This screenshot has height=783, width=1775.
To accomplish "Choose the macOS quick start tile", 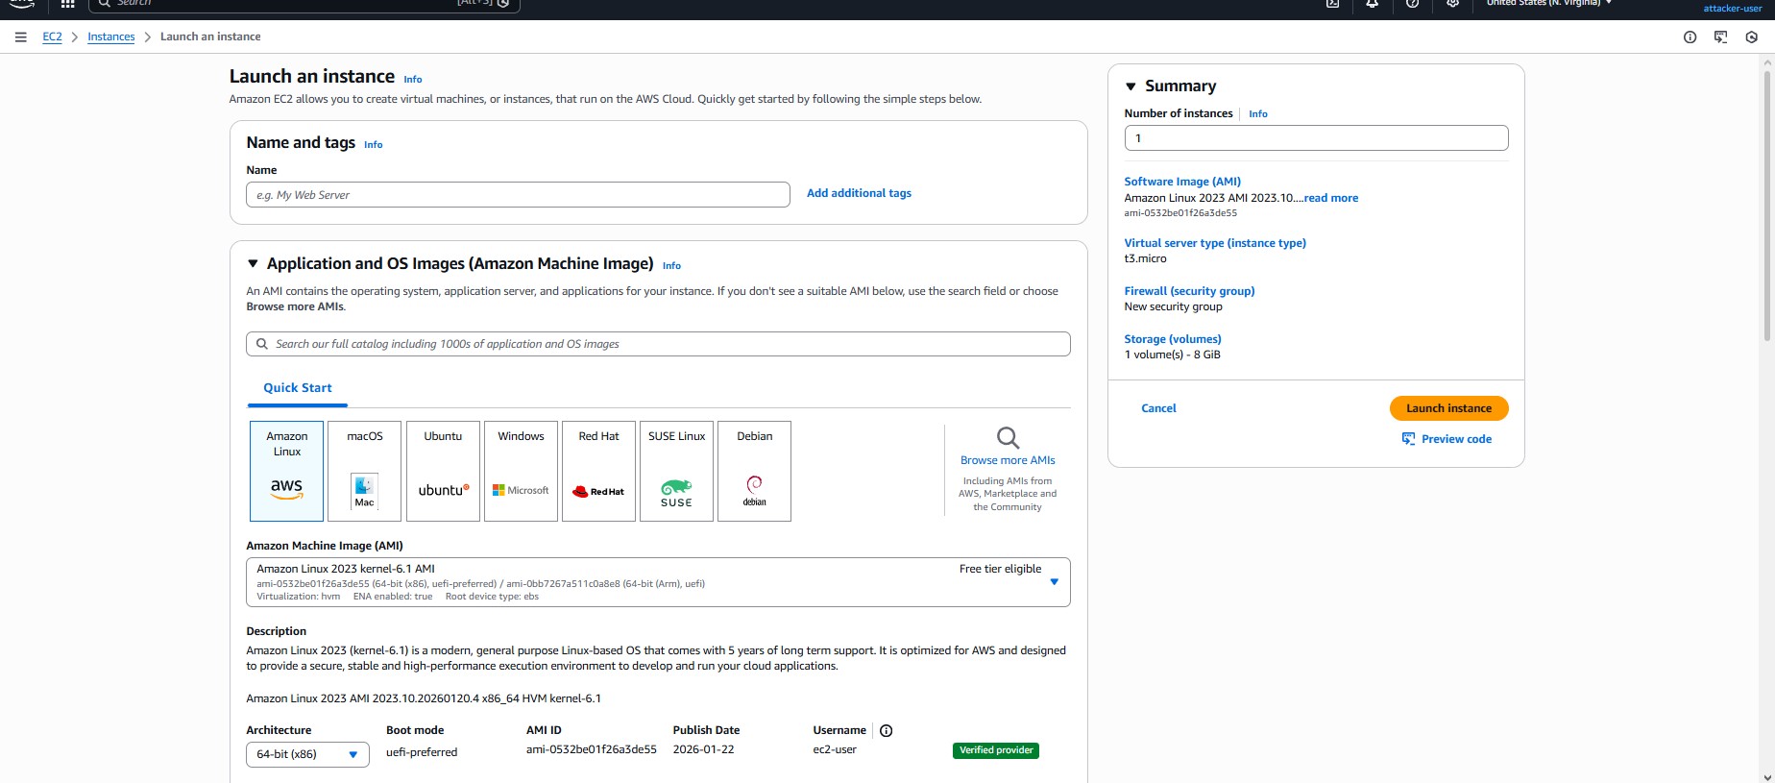I will 365,471.
